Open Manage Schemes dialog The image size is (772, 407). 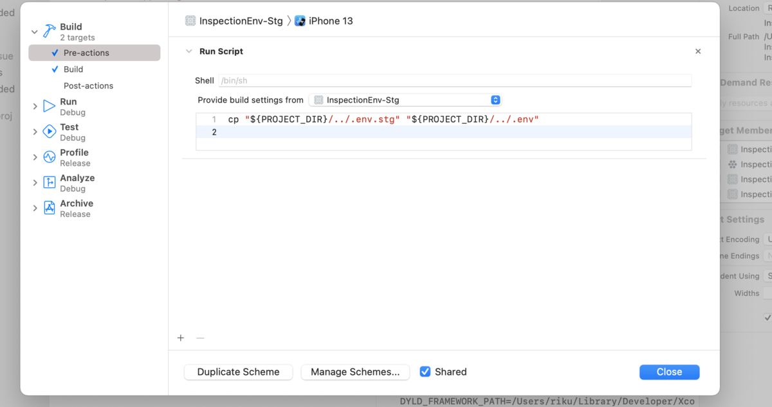pyautogui.click(x=355, y=372)
